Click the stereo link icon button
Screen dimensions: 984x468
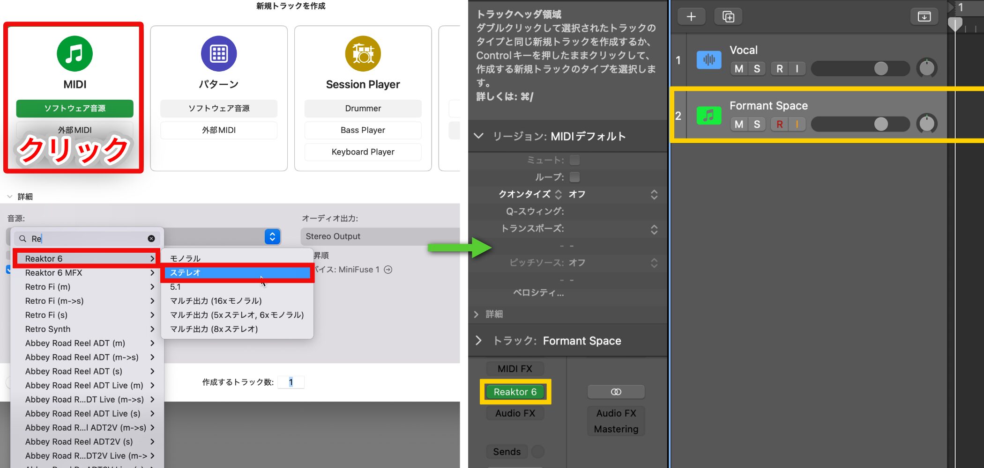point(616,392)
